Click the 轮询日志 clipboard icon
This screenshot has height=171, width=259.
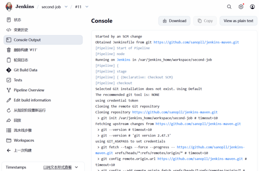pos(9,60)
